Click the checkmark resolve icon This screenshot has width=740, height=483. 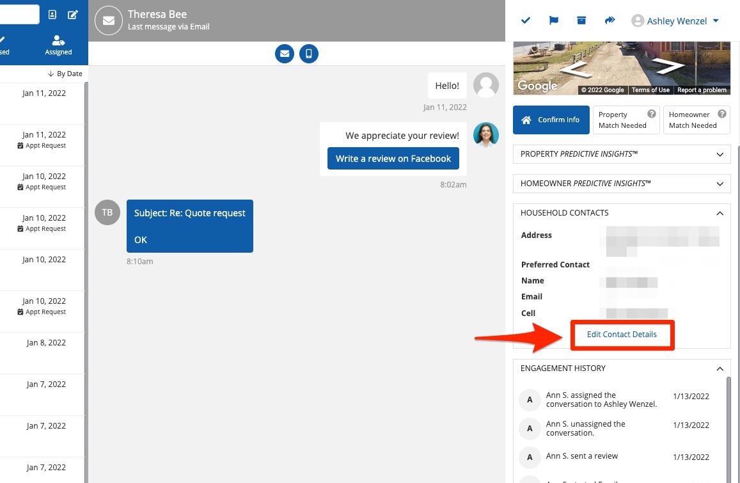(x=526, y=20)
